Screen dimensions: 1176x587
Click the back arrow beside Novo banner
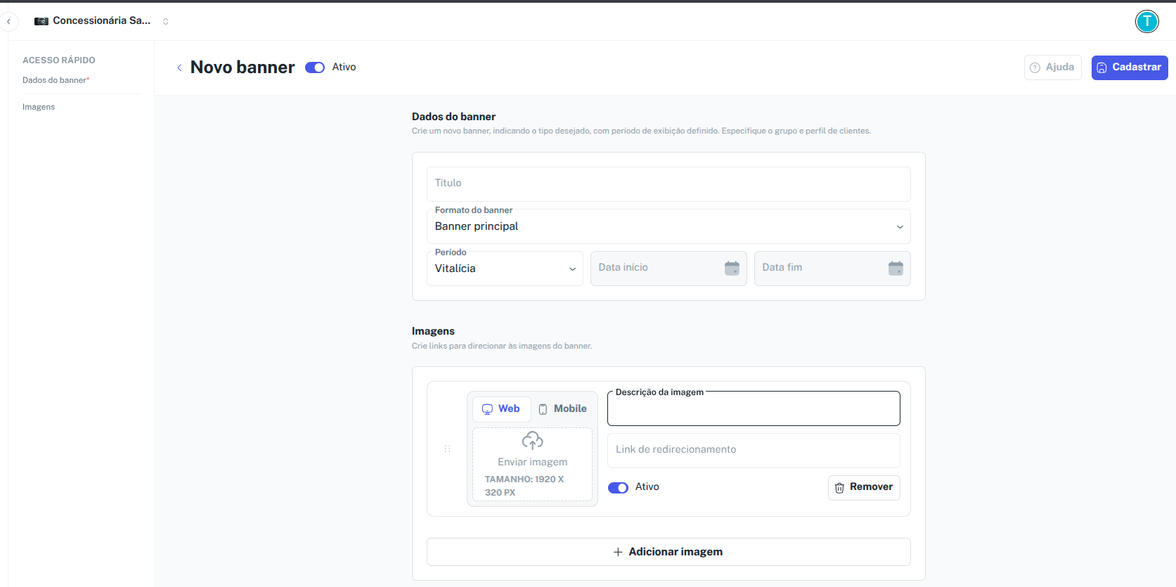(179, 67)
